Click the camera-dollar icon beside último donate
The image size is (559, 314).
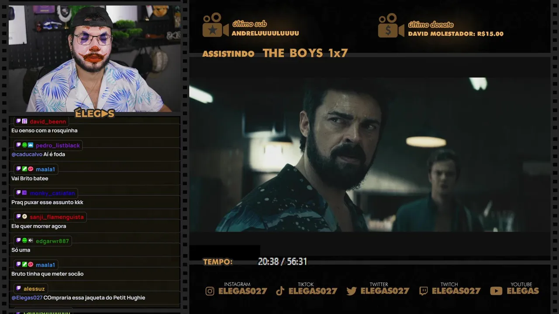coord(391,25)
